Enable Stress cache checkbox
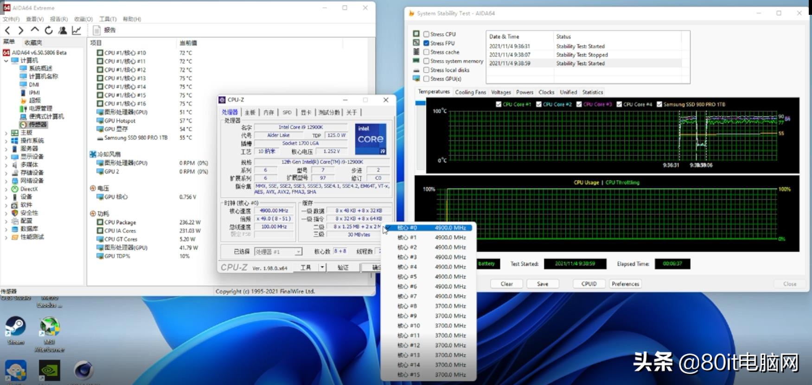The width and height of the screenshot is (812, 385). 426,52
